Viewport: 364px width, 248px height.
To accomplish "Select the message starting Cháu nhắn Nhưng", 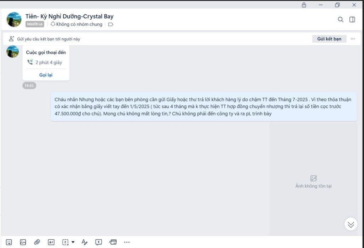I will tap(204, 107).
